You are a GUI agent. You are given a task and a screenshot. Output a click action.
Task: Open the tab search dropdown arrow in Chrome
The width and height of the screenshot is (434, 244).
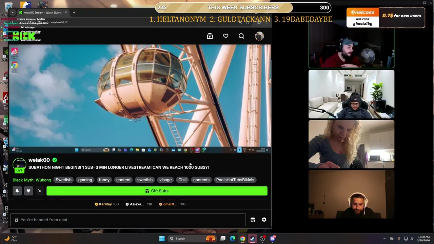point(13,13)
